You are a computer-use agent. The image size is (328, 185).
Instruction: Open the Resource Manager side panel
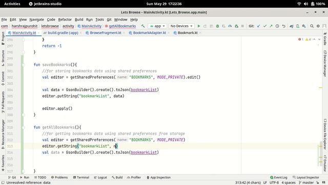[3, 134]
